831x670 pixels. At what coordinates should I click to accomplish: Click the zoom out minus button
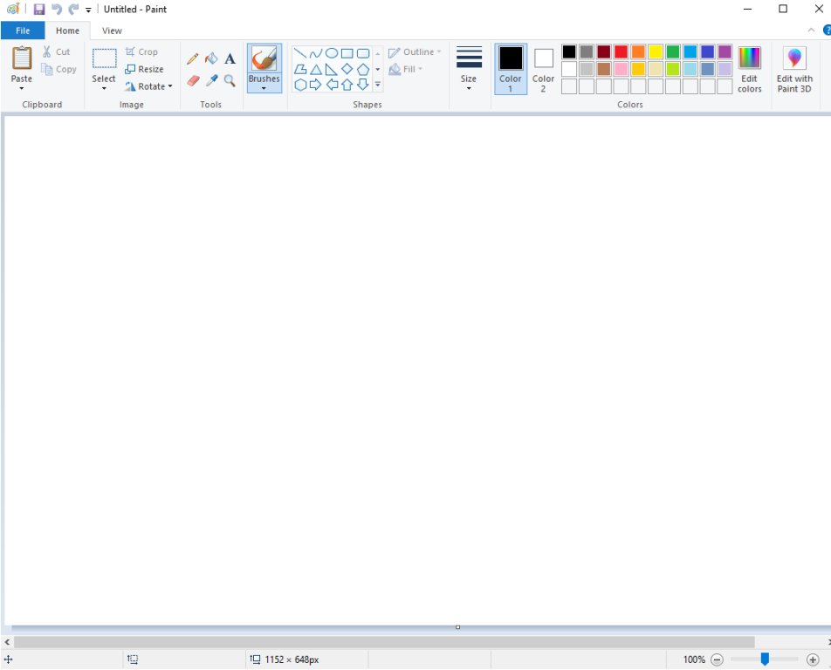(717, 660)
